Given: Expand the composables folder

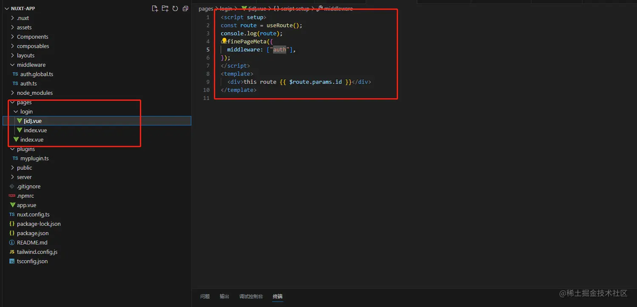Looking at the screenshot, I should coord(12,46).
